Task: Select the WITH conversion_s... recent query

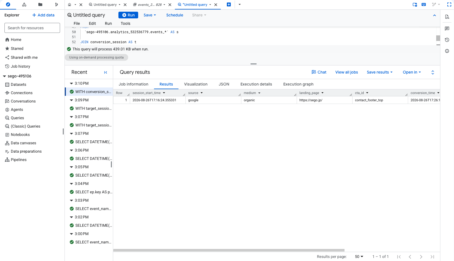Action: click(x=89, y=92)
